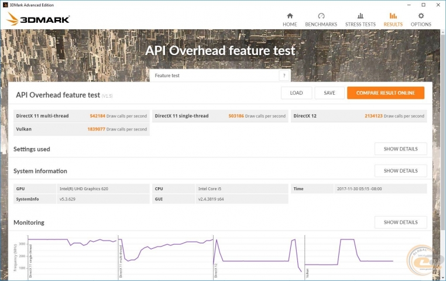The width and height of the screenshot is (446, 281).
Task: Open the Benchmarks gauge icon
Action: click(x=321, y=16)
